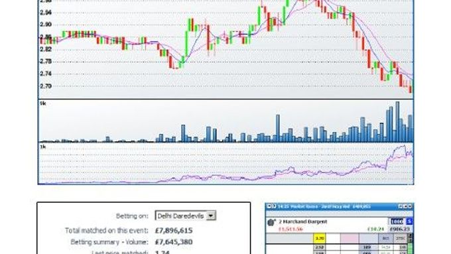Image resolution: width=451 pixels, height=254 pixels.
Task: Click the total matched value £7,896,615
Action: point(174,230)
